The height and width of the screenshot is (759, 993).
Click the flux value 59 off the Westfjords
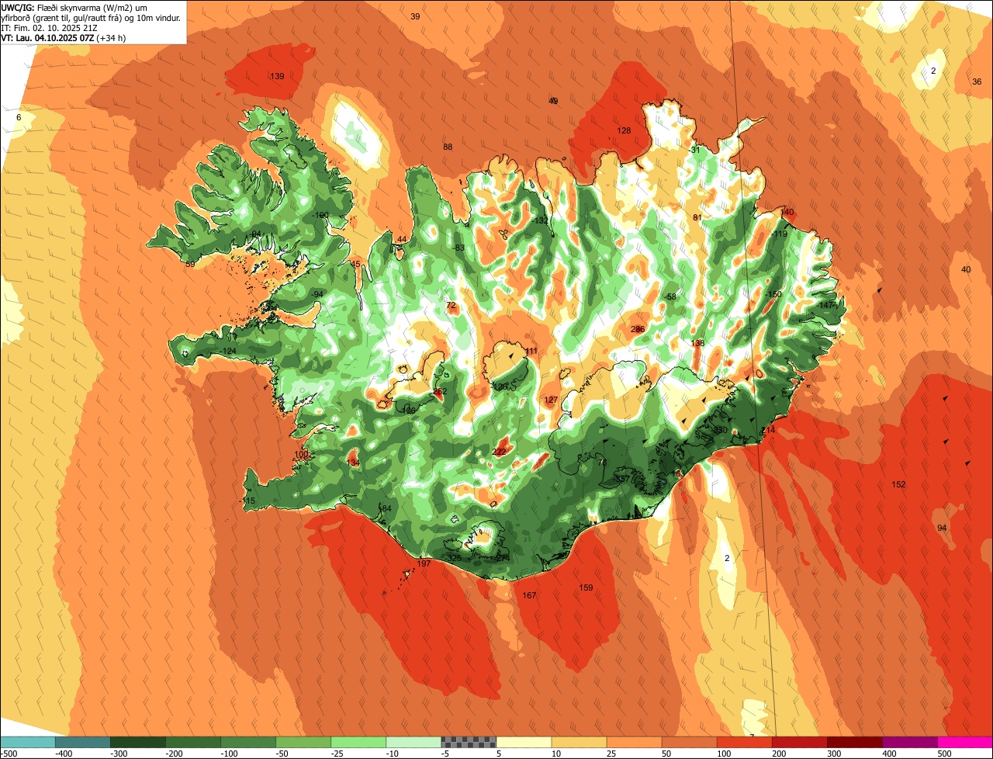[190, 265]
